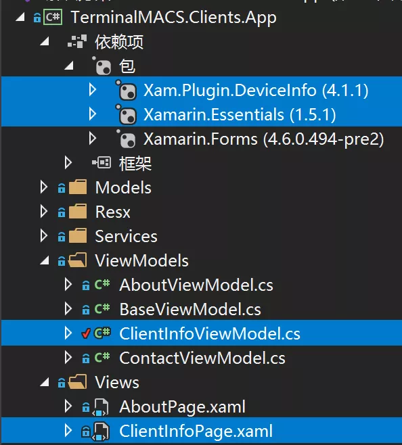402x445 pixels.
Task: Select the 包 label
Action: pos(127,66)
